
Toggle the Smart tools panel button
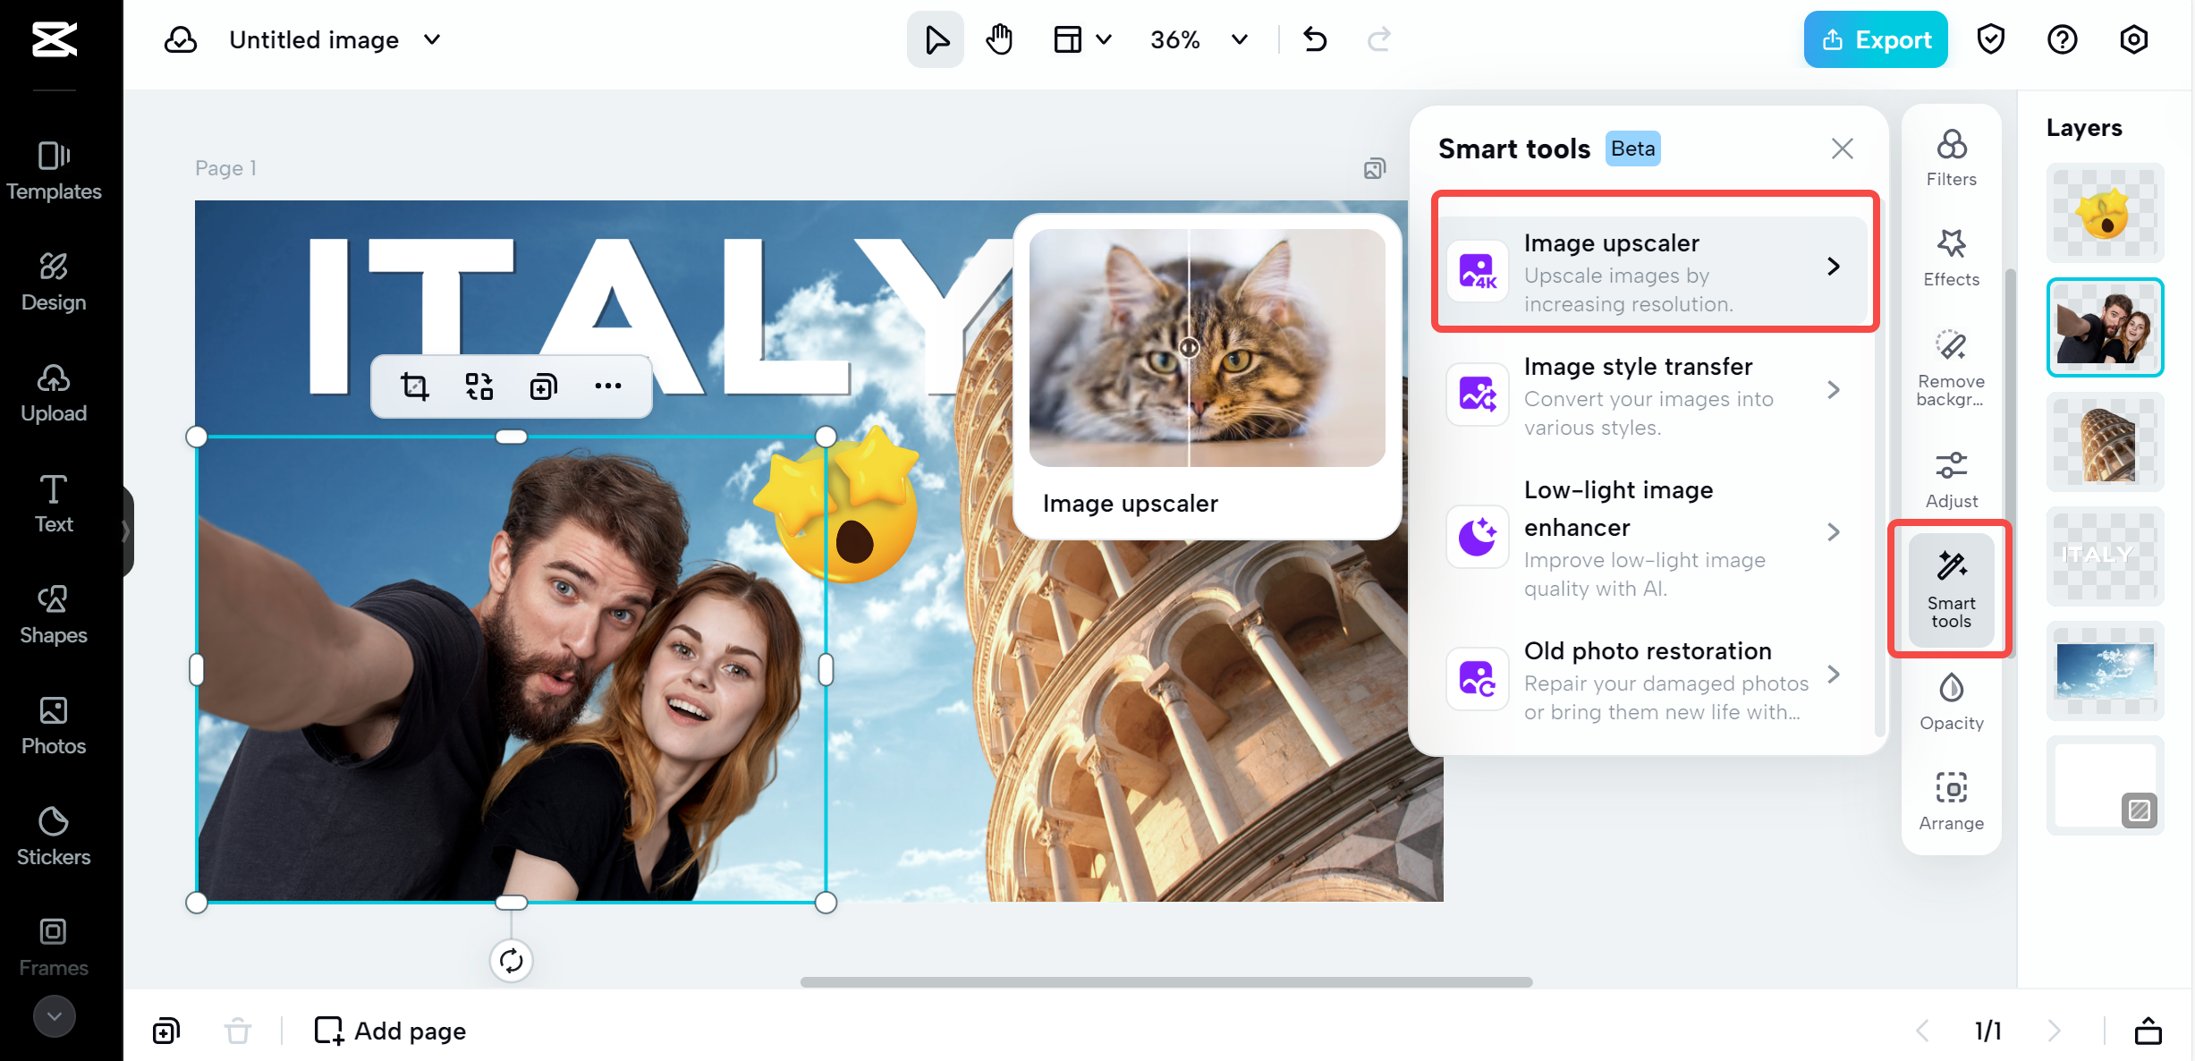click(x=1951, y=590)
